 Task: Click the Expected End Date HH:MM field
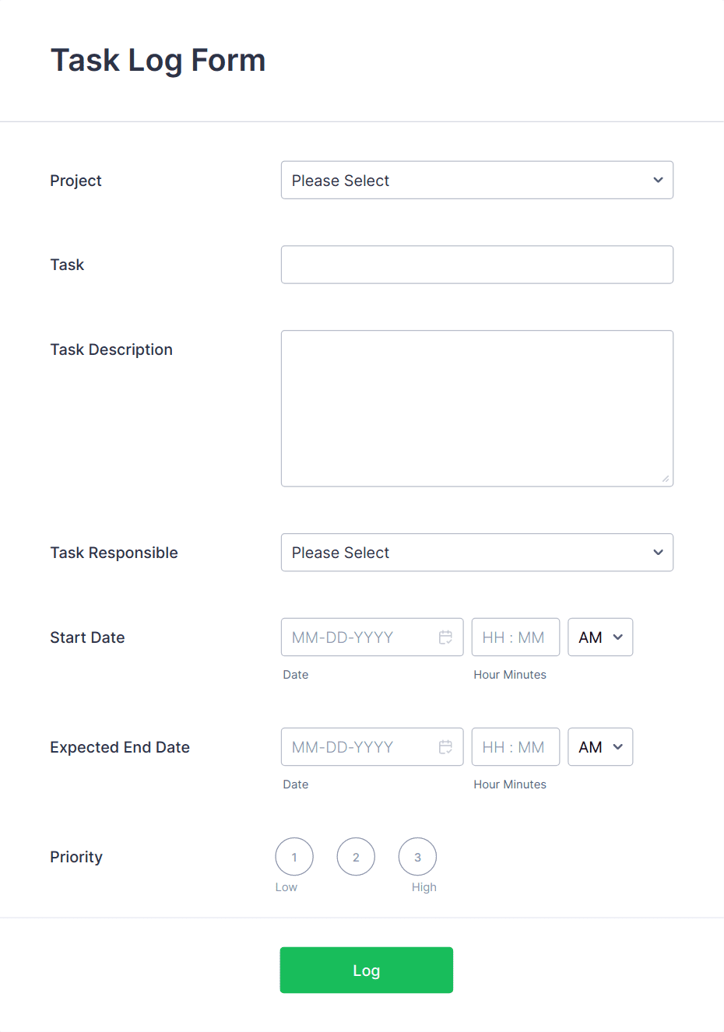[515, 746]
